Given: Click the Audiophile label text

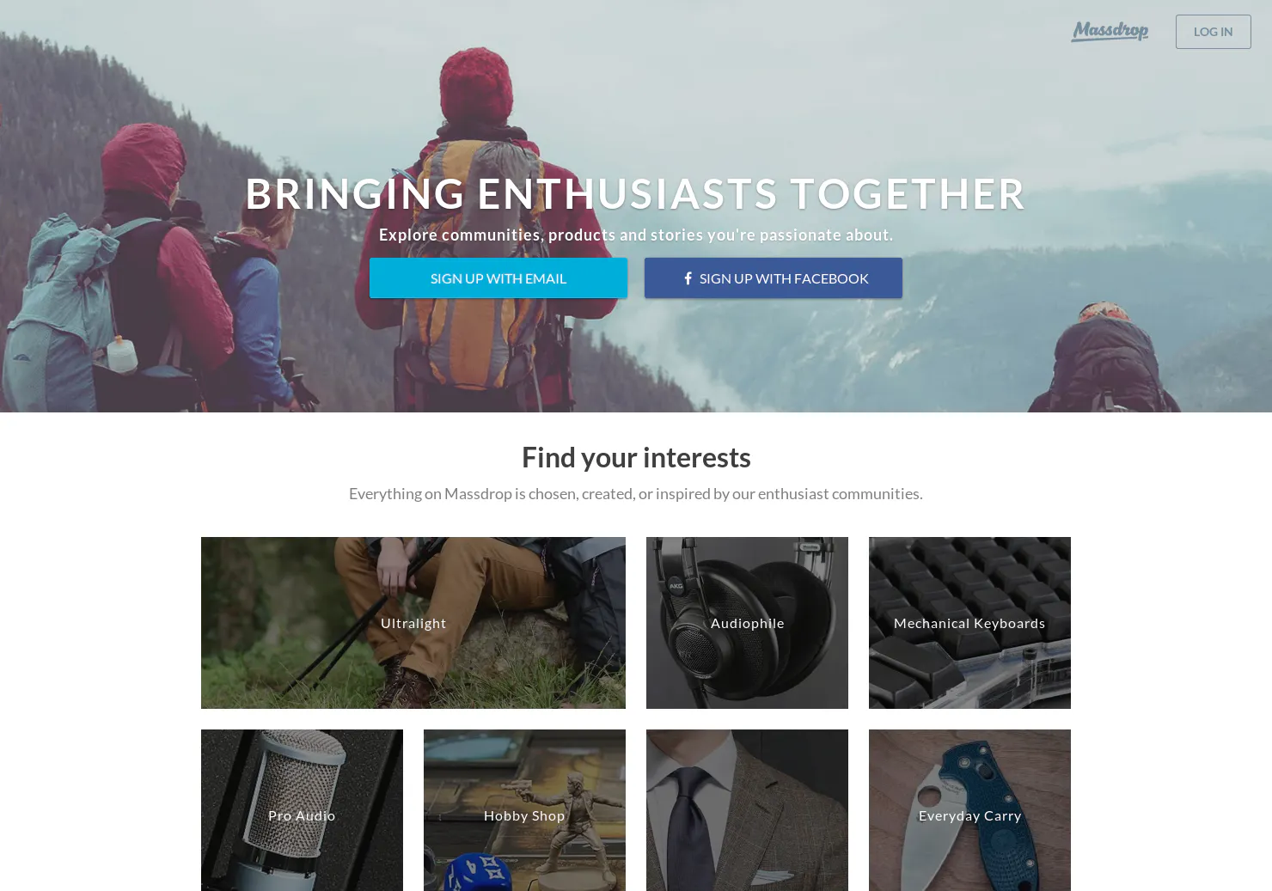Looking at the screenshot, I should pyautogui.click(x=747, y=623).
